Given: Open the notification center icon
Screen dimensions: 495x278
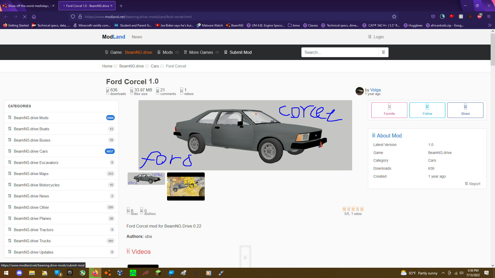Looking at the screenshot, I should point(486,273).
